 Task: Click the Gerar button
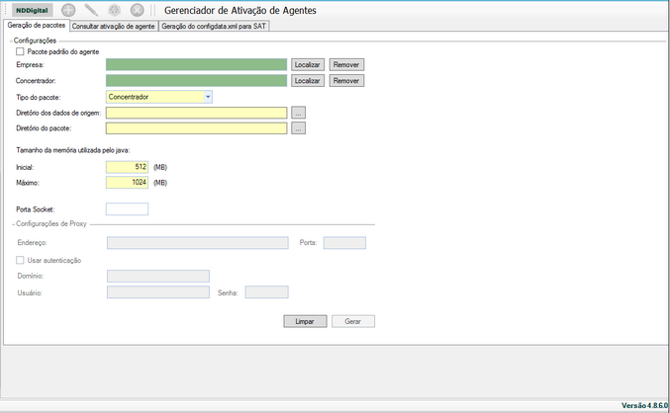pos(353,321)
